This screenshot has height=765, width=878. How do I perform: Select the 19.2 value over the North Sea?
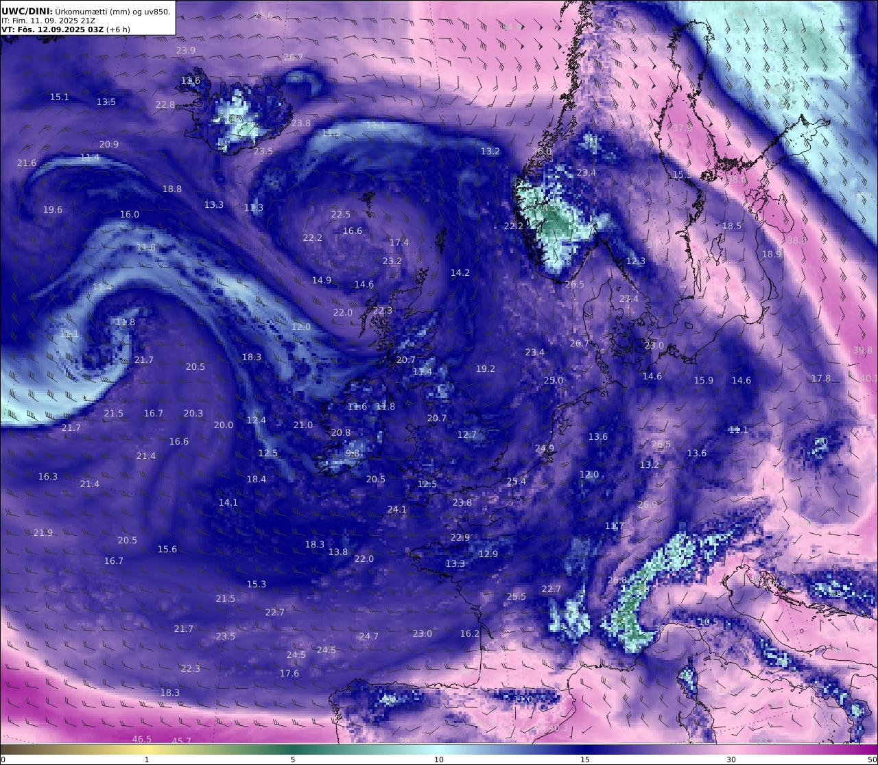(x=486, y=369)
